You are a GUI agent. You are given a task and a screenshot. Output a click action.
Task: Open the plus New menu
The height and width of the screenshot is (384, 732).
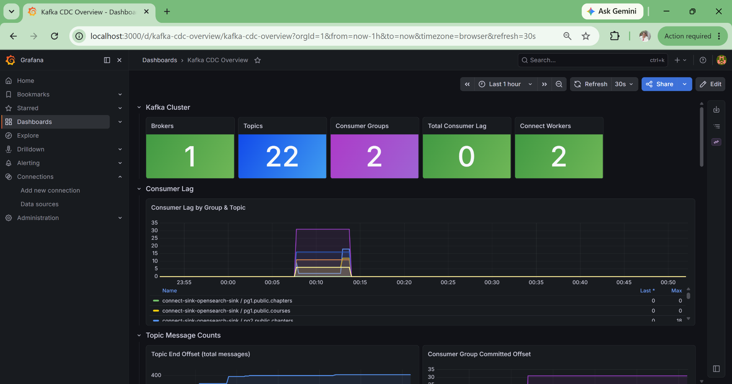(680, 60)
